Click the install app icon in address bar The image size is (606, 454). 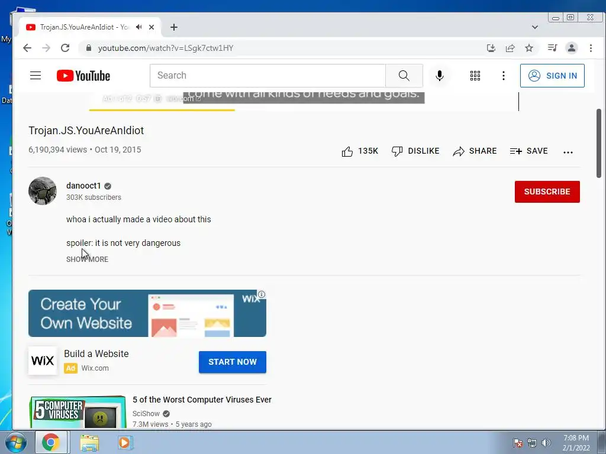click(491, 48)
